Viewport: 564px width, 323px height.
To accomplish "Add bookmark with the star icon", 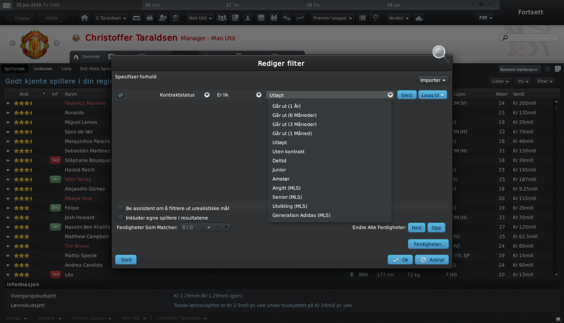I will pos(548,69).
